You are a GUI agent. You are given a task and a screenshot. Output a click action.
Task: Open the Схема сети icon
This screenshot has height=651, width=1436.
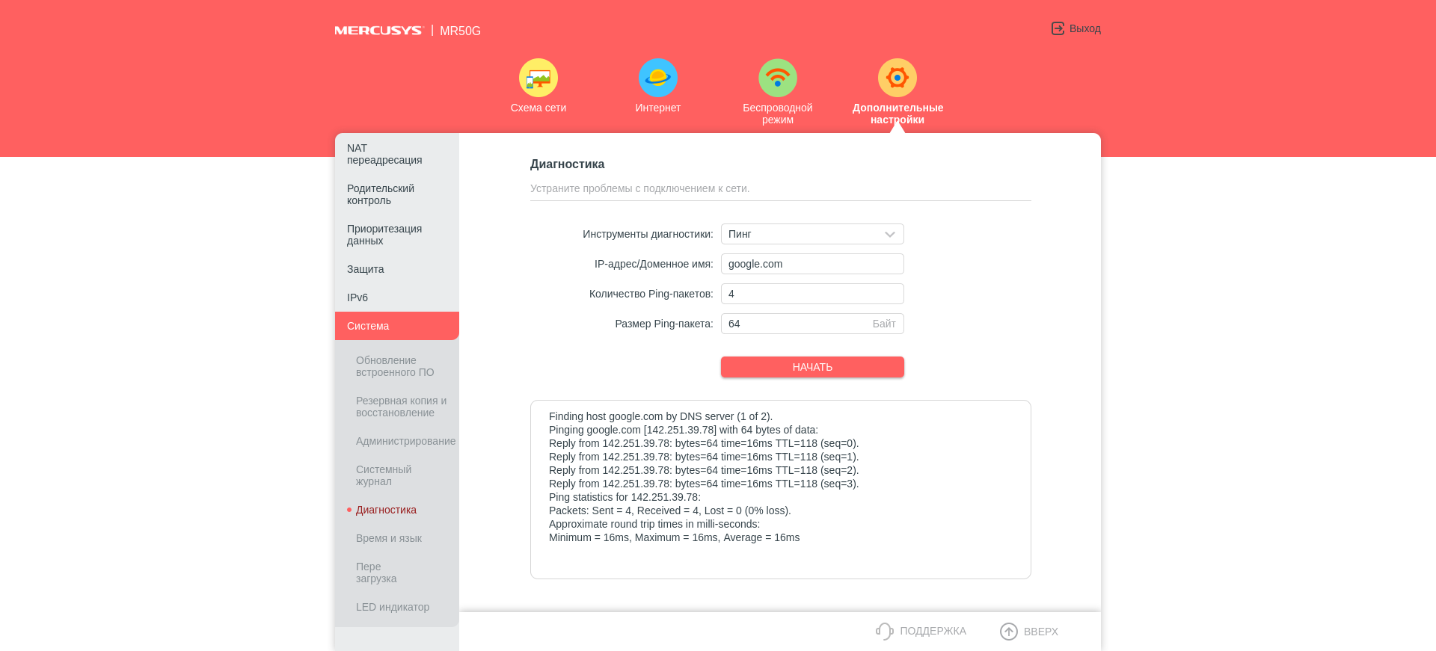tap(538, 78)
